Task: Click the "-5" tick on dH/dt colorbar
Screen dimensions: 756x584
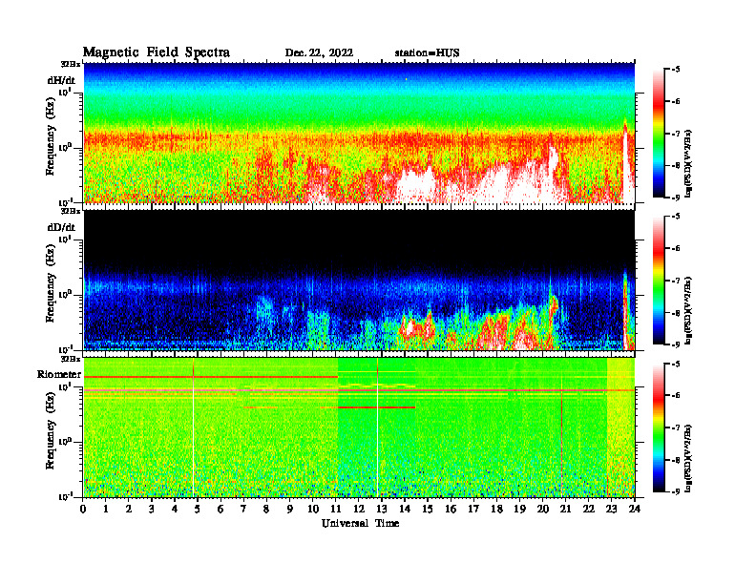Action: [675, 70]
